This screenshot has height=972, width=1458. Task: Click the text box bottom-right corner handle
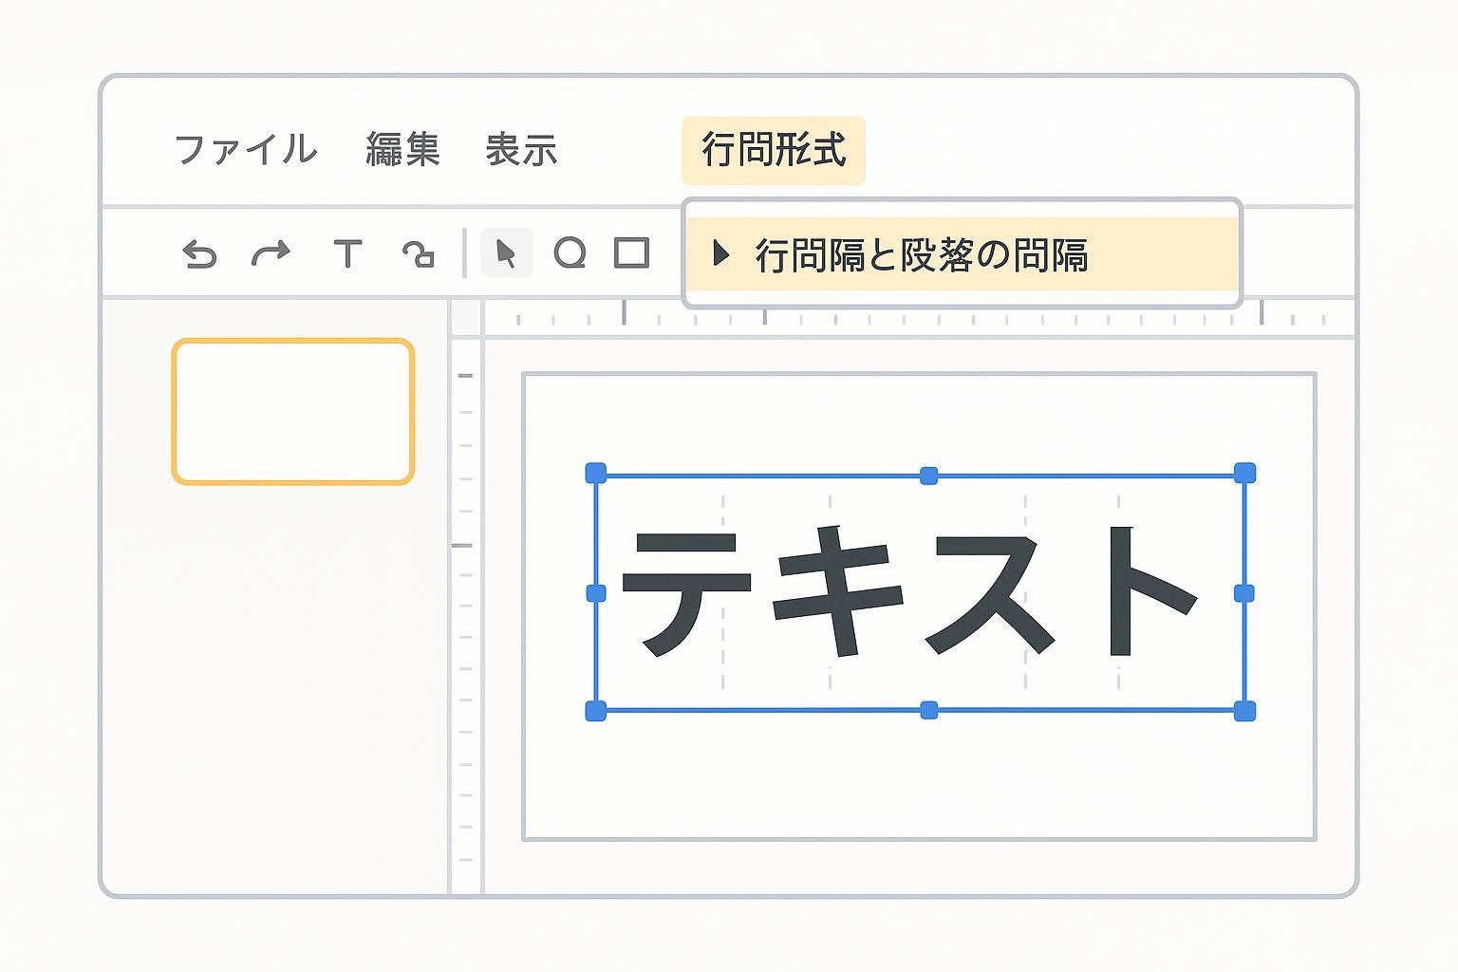(x=1243, y=711)
